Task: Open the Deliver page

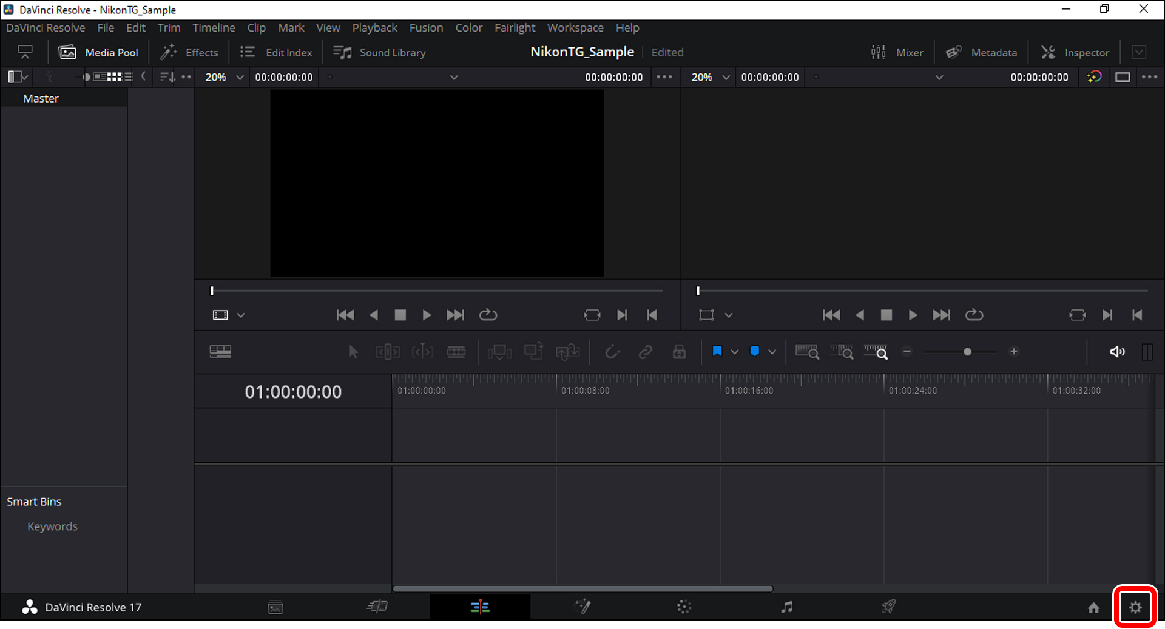Action: [888, 607]
